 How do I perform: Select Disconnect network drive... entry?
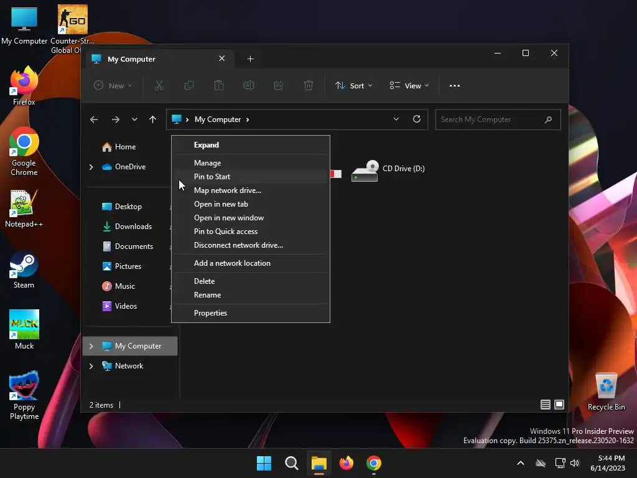[251, 245]
